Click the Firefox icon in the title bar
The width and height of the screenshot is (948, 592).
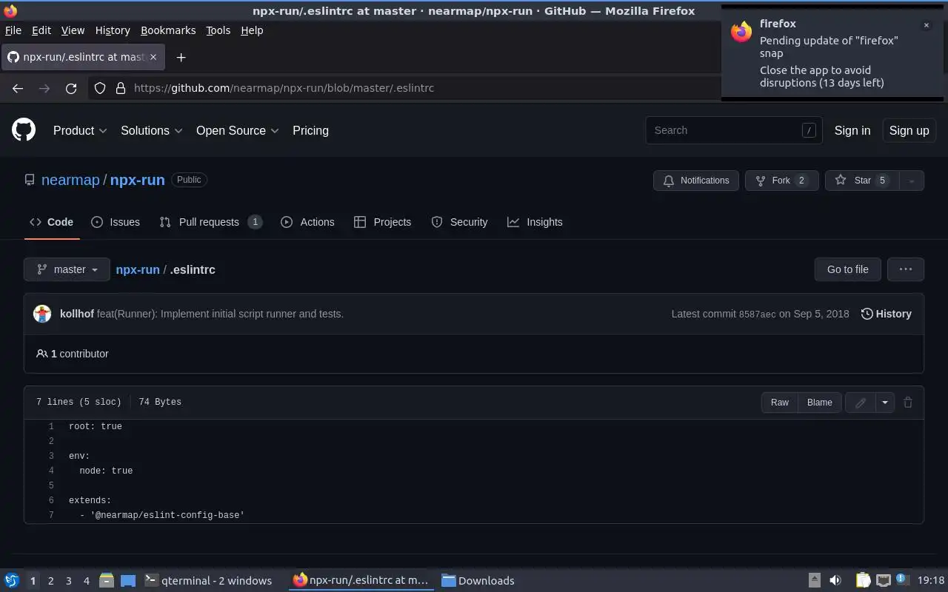(10, 11)
